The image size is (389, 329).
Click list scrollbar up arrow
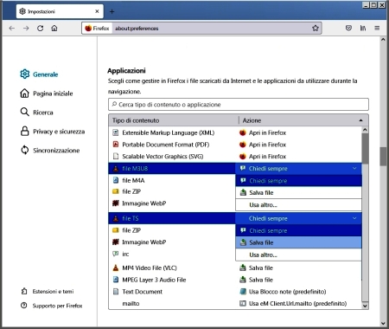point(365,130)
